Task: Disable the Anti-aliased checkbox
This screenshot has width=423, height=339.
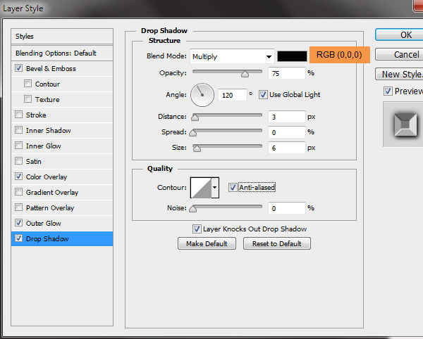Action: coord(233,188)
